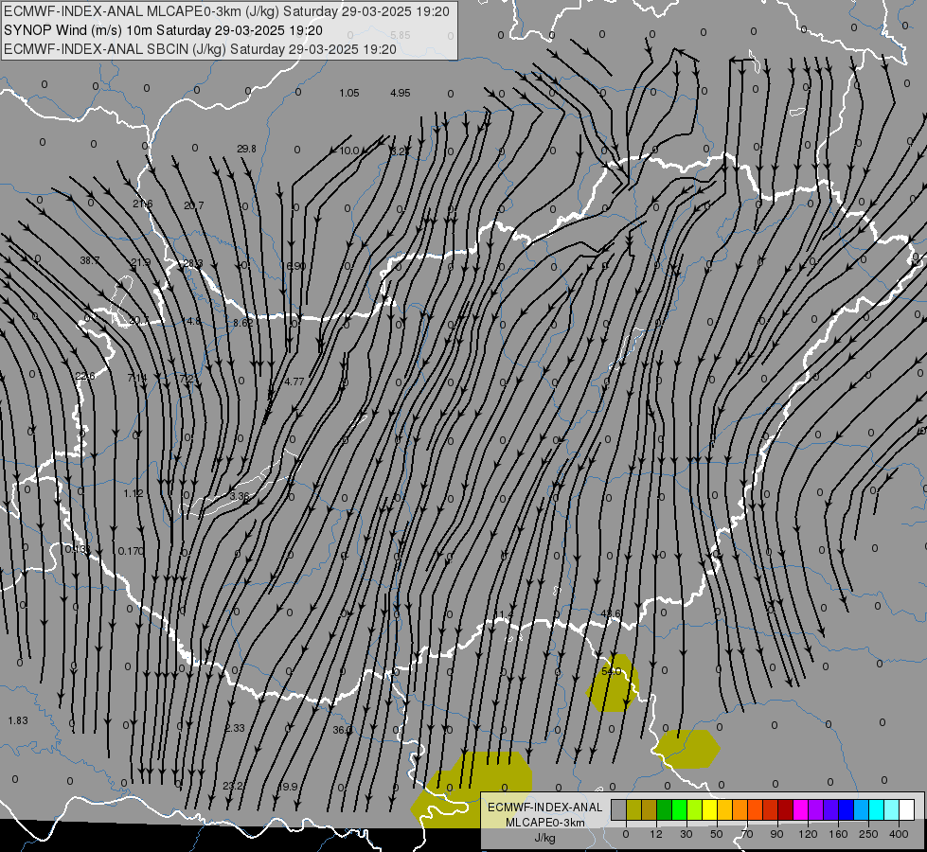Image resolution: width=927 pixels, height=852 pixels.
Task: Click the olive CAPE patch containing 54.0
Action: click(x=613, y=684)
